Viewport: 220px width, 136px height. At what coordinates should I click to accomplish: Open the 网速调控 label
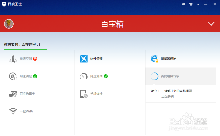26,76
